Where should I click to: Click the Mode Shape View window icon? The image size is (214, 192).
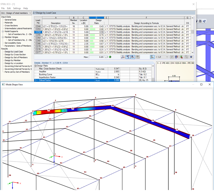click(x=3, y=85)
